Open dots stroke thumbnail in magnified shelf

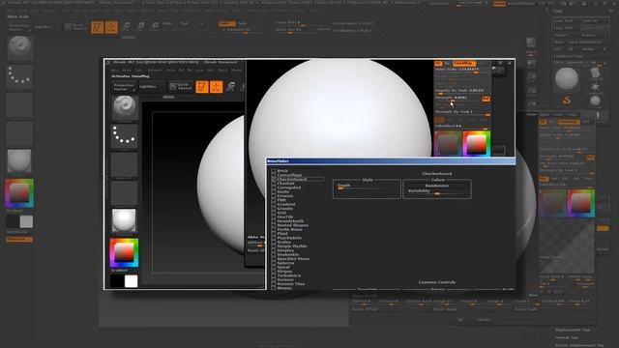point(125,135)
